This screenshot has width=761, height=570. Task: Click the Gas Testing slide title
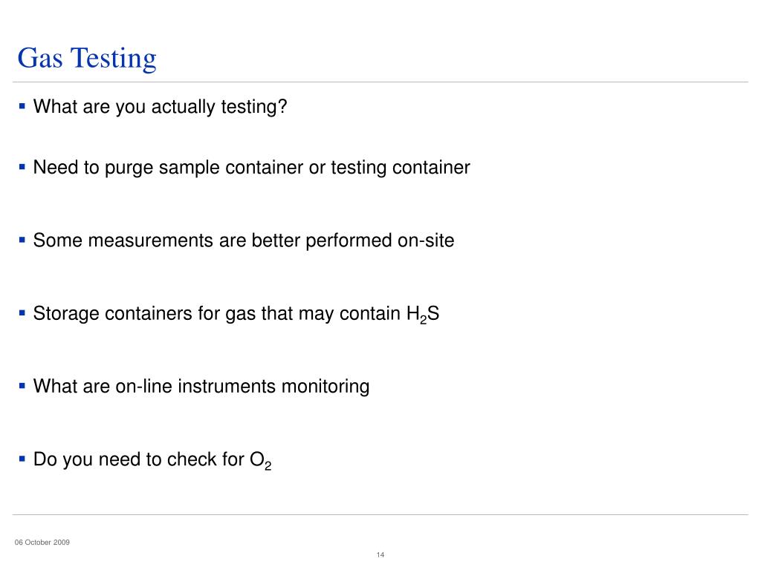[x=87, y=59]
